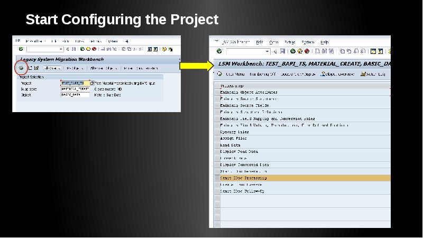Open Help menu in right window
The image size is (423, 238).
click(x=324, y=42)
